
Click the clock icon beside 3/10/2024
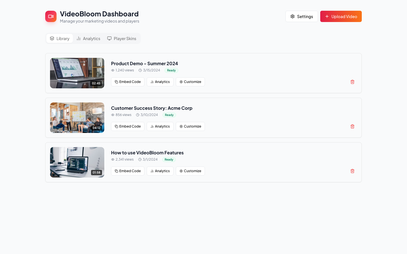click(x=137, y=115)
